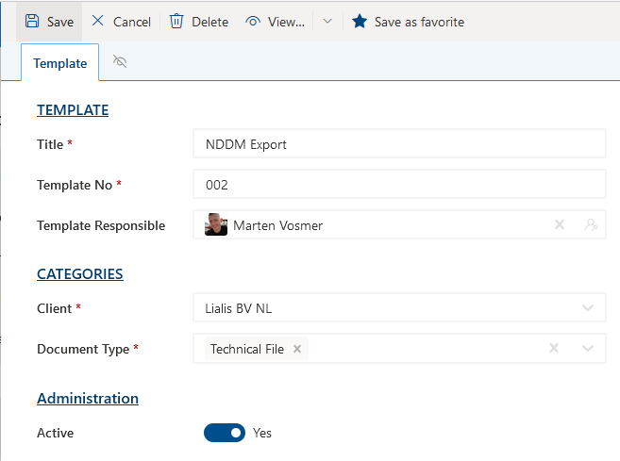The width and height of the screenshot is (620, 461).
Task: Expand the Document Type dropdown
Action: point(588,349)
